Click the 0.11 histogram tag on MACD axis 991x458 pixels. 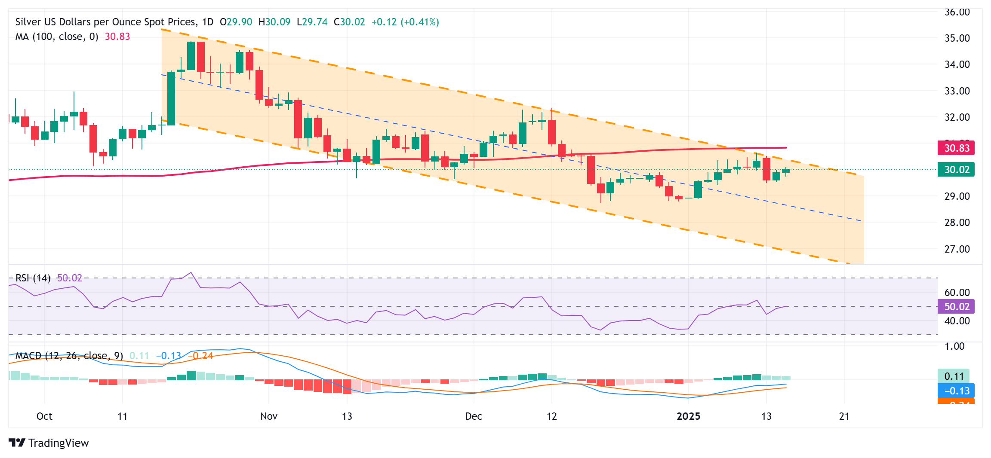954,376
